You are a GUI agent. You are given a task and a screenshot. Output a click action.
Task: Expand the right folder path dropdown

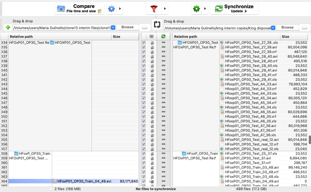(273, 28)
